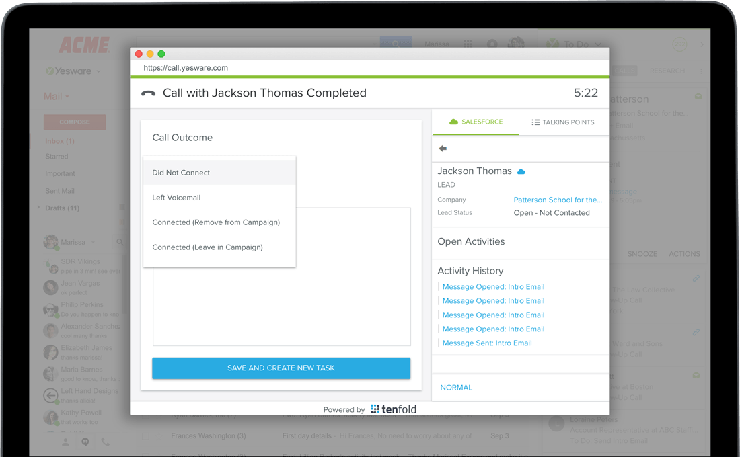Image resolution: width=740 pixels, height=457 pixels.
Task: Open the Google apps grid icon
Action: (x=468, y=44)
